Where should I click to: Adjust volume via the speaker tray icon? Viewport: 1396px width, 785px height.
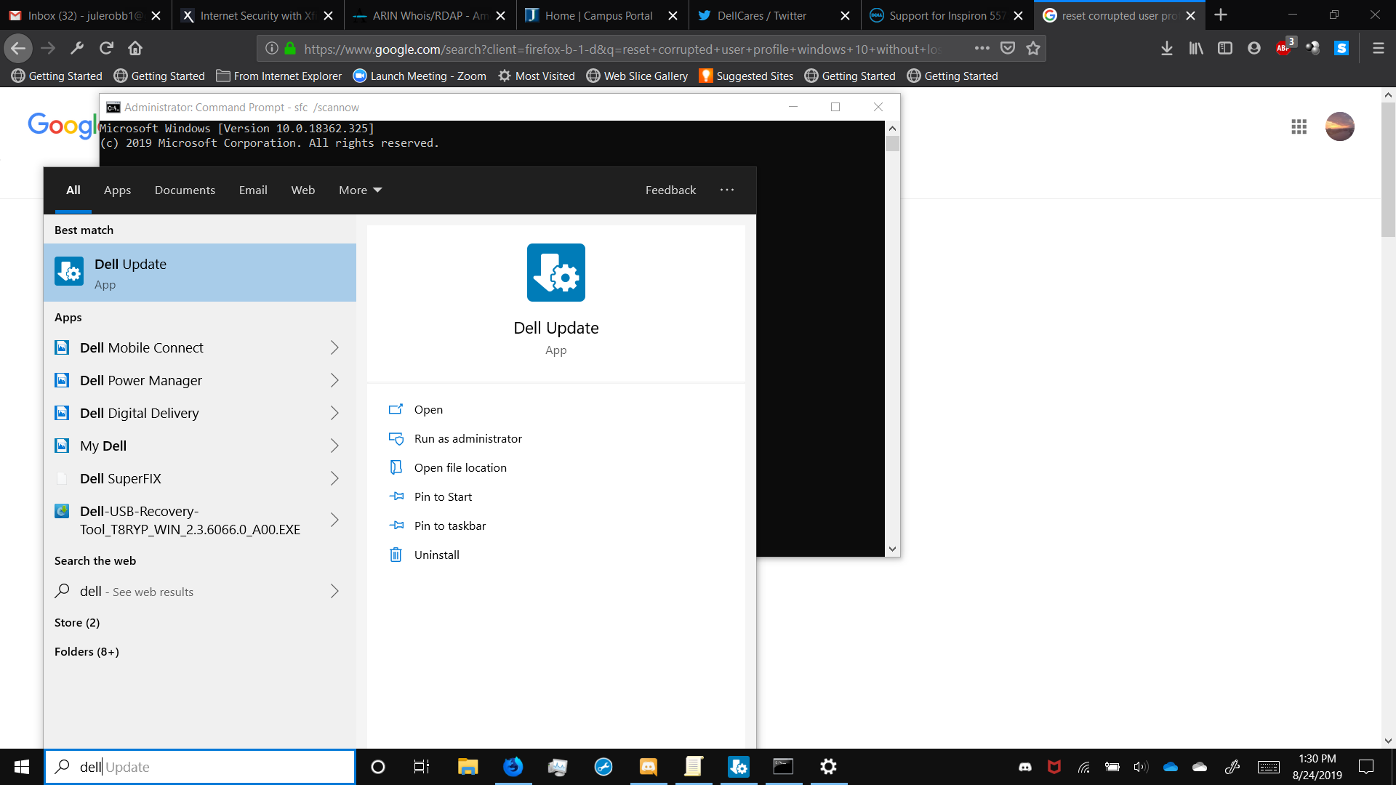1141,767
